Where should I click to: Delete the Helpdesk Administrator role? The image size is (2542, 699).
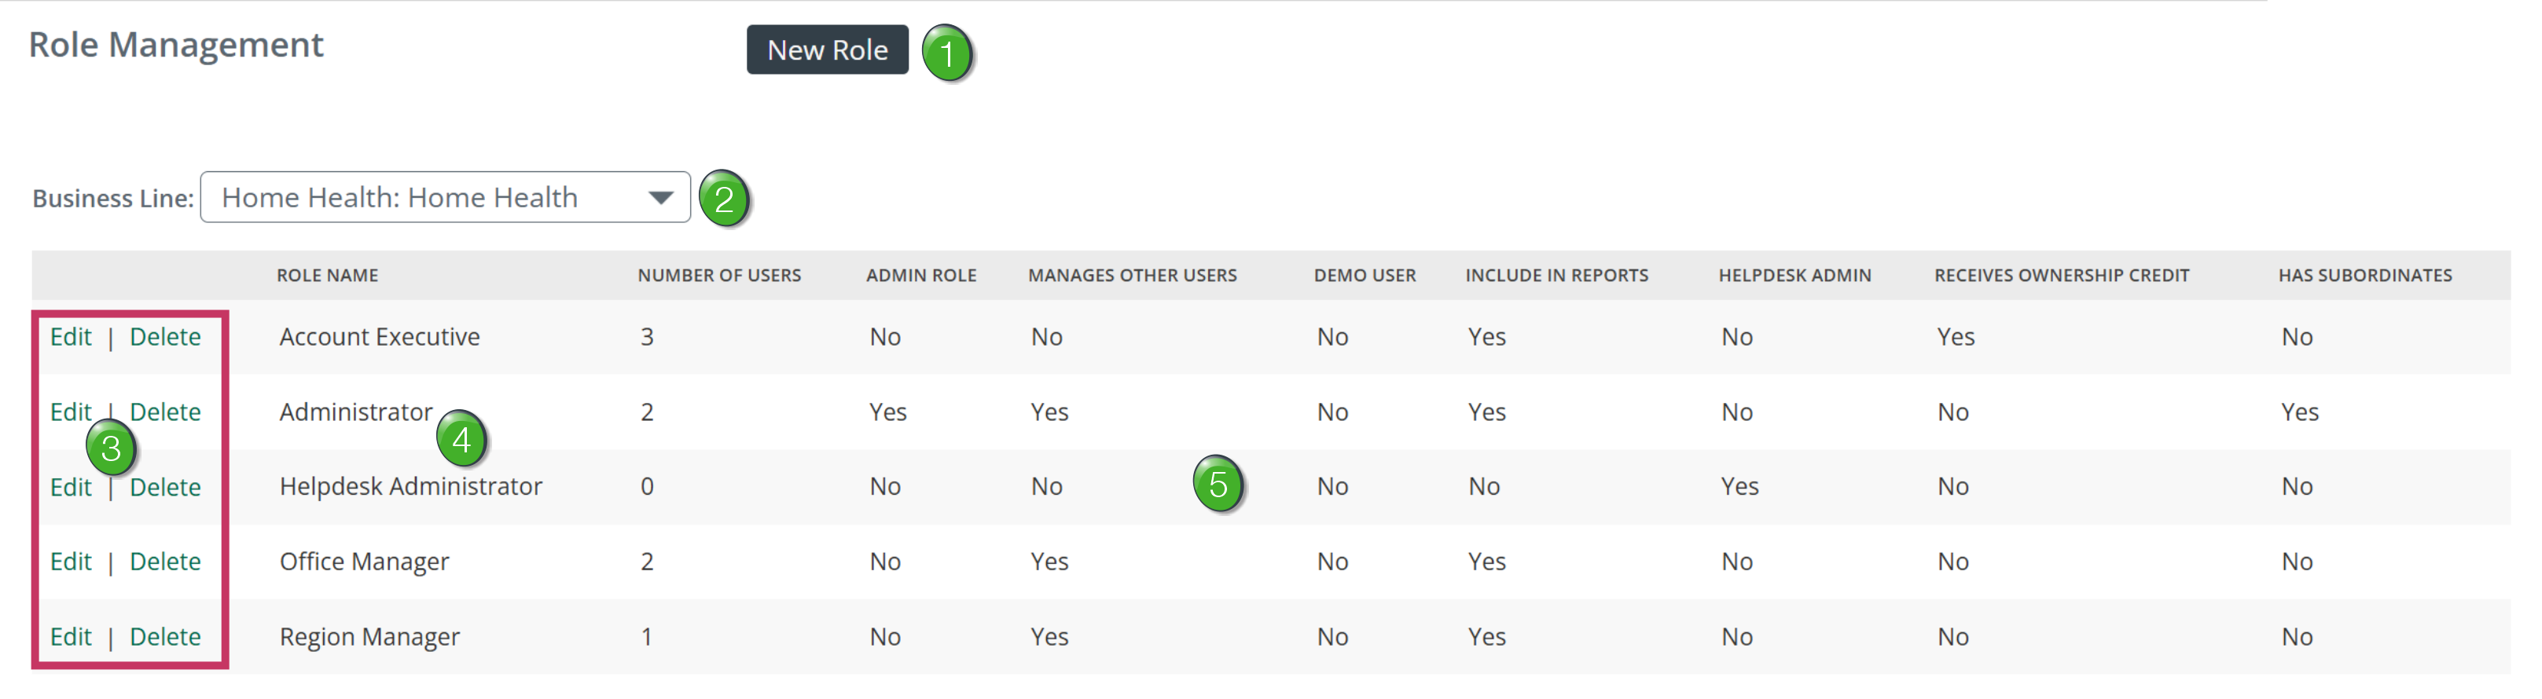[x=165, y=486]
